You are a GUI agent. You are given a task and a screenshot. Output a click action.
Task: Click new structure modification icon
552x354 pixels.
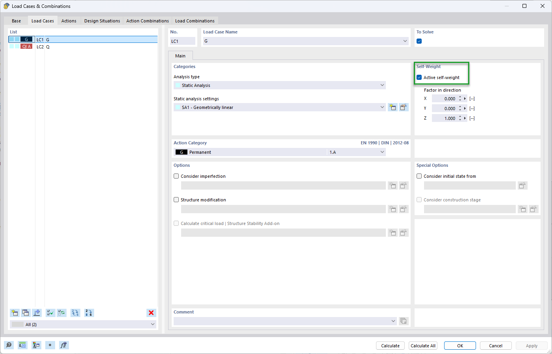point(393,209)
